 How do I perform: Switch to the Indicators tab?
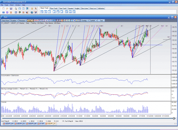pos(101,8)
